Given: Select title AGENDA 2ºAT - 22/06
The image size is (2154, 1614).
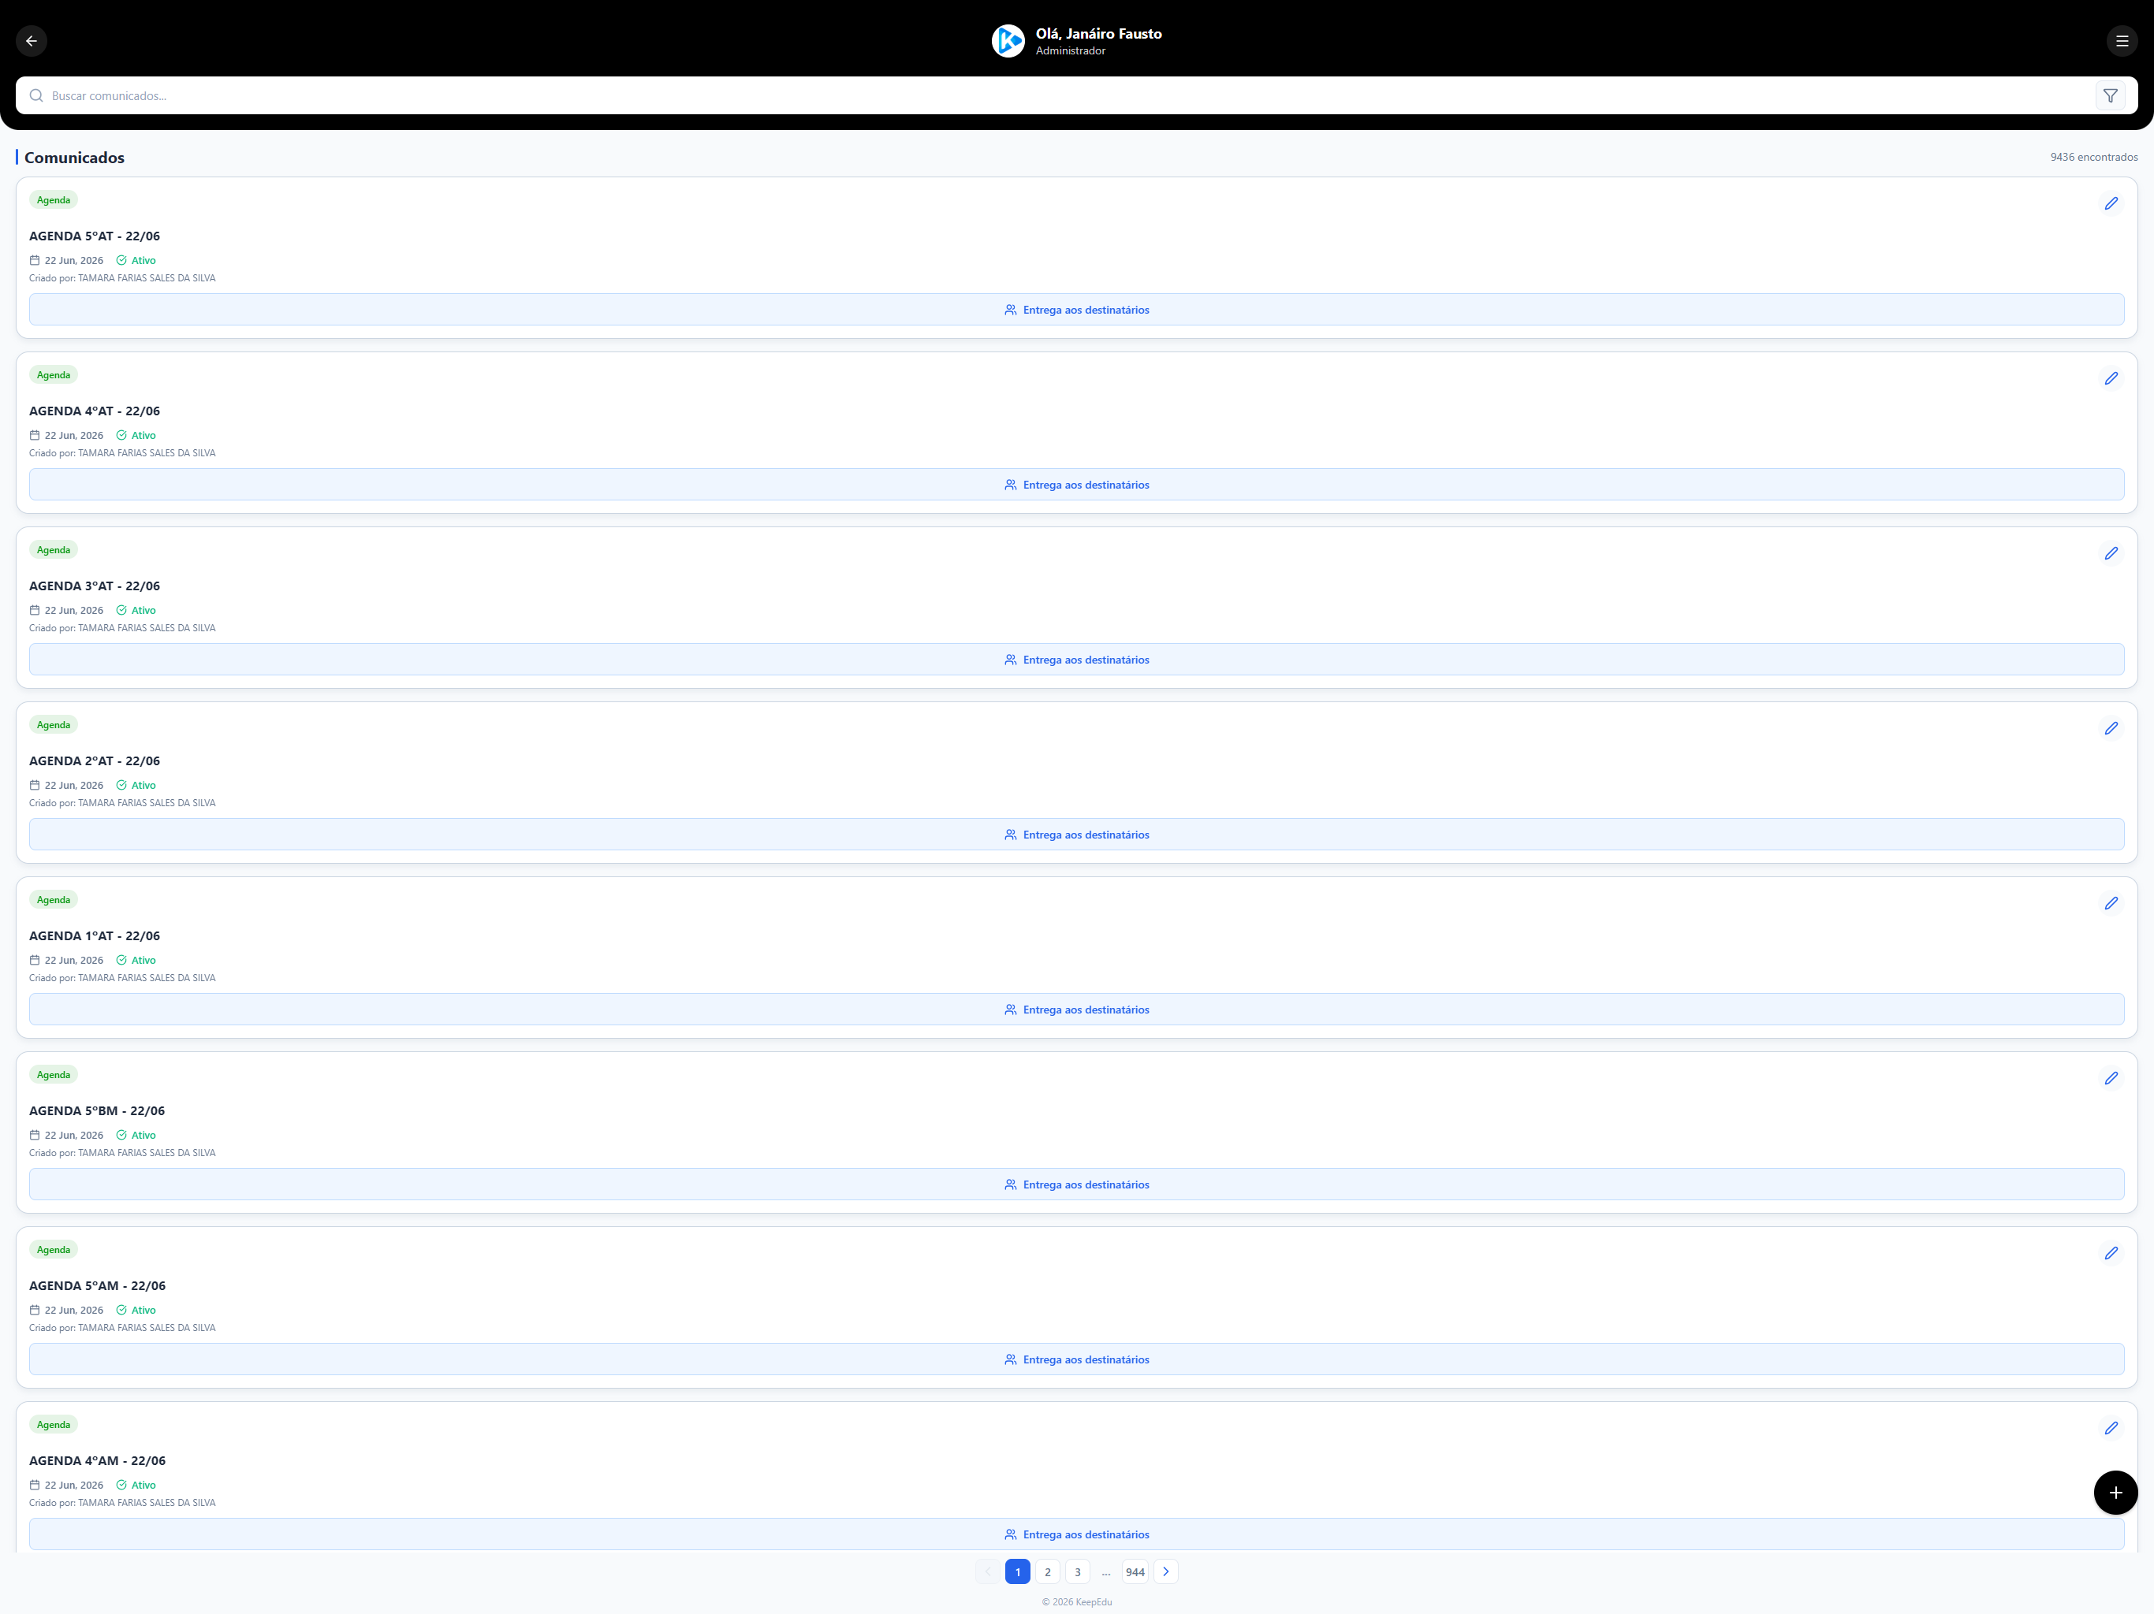Looking at the screenshot, I should [95, 762].
